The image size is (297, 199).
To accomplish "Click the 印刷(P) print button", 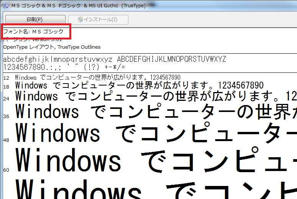I will [x=35, y=20].
